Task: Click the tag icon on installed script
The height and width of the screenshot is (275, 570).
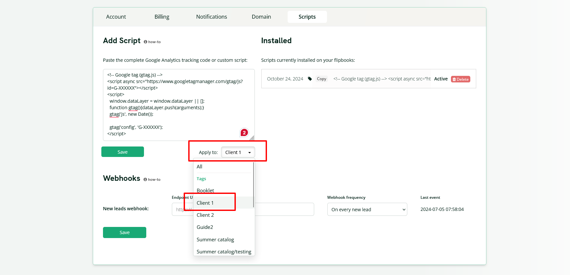Action: point(310,79)
